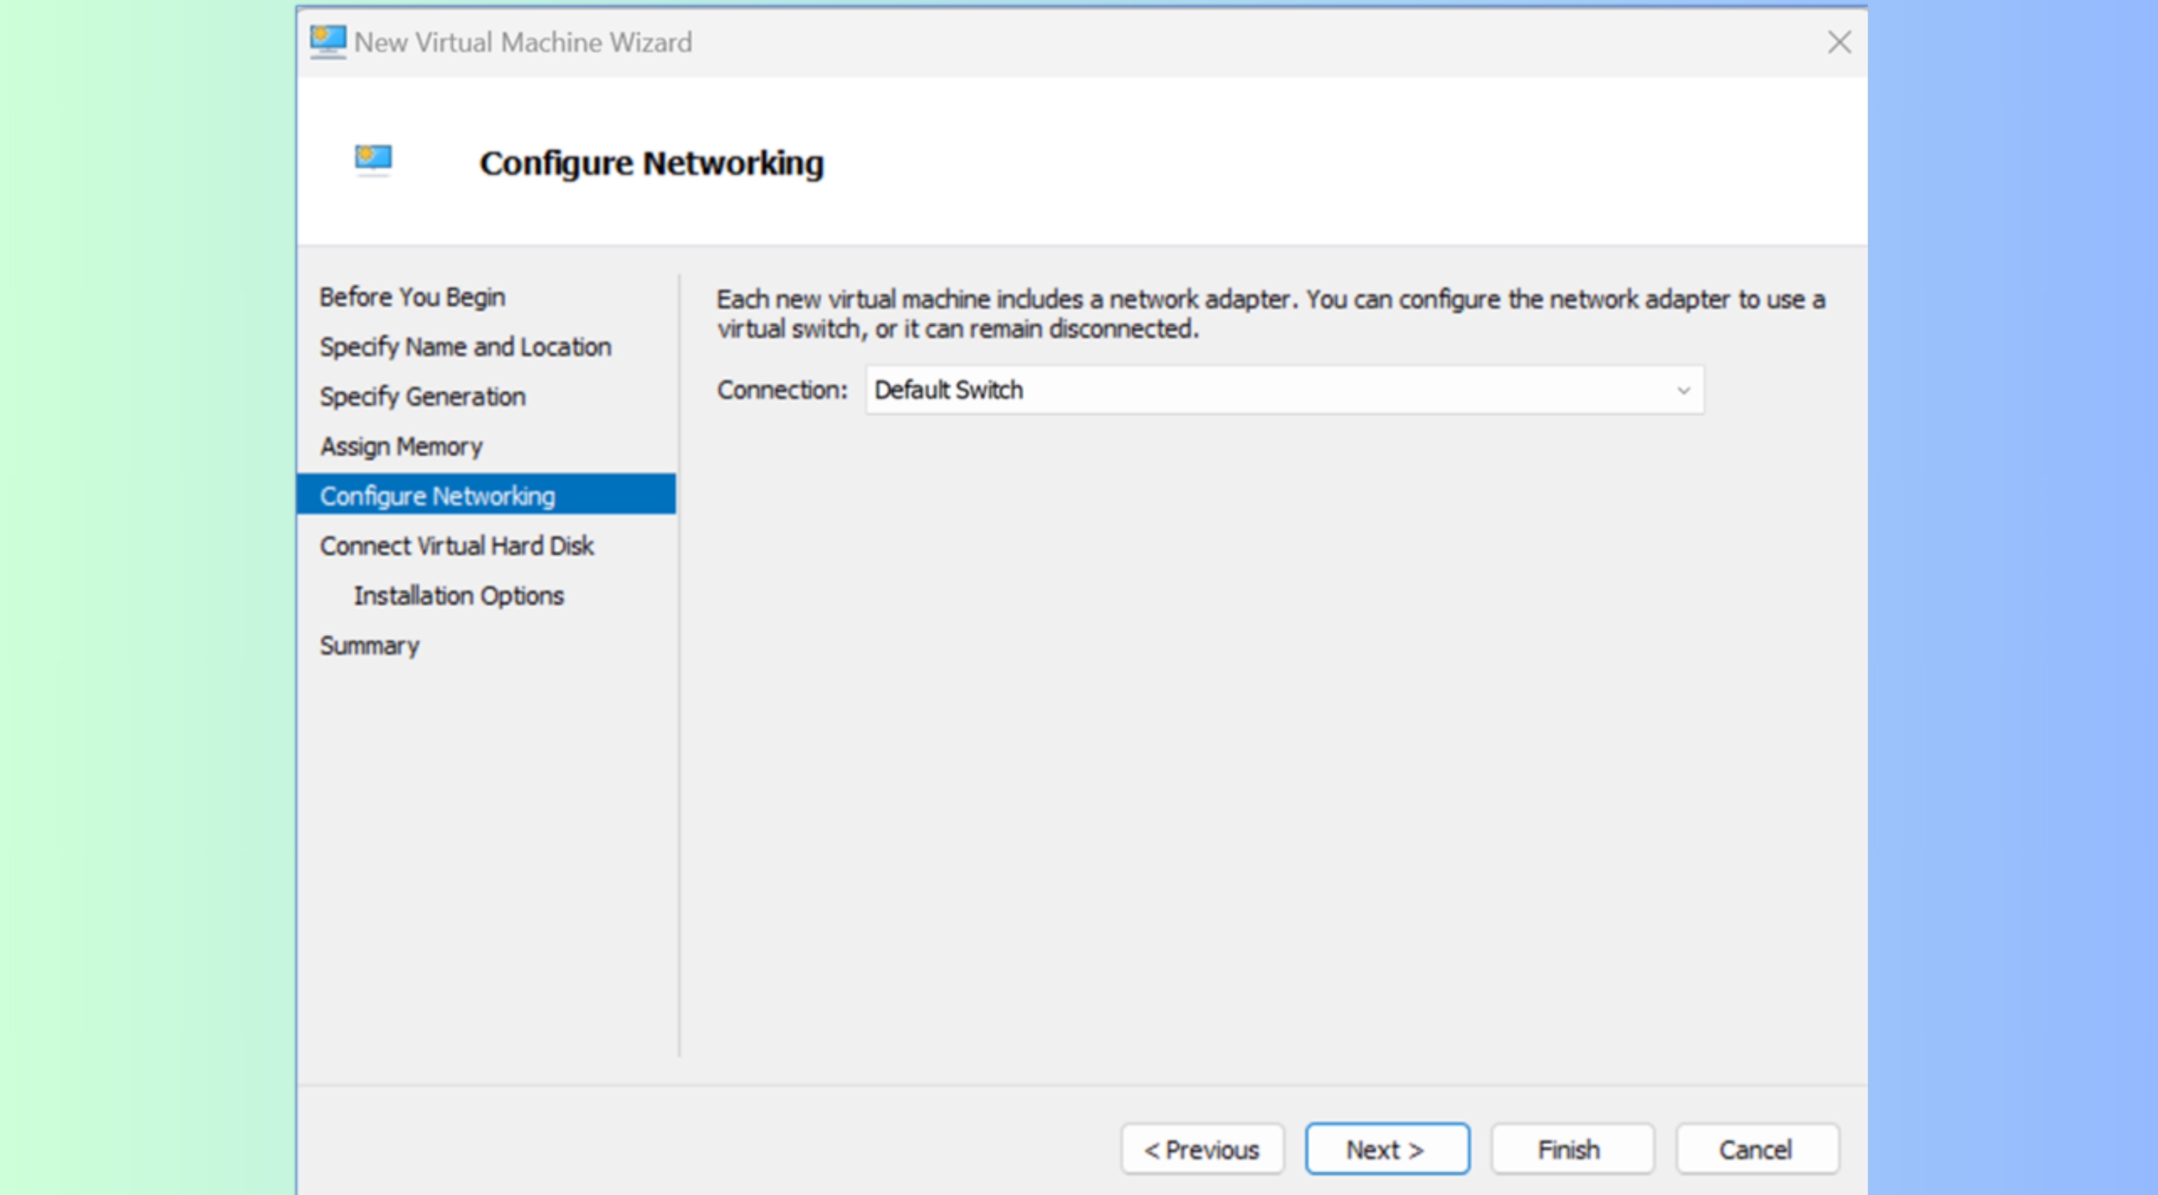Open the Specify Generation page
2158x1195 pixels.
coord(422,396)
